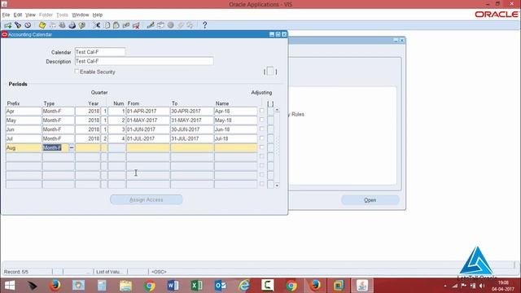
Task: Click the Zoom toolbar icon
Action: pos(160,25)
